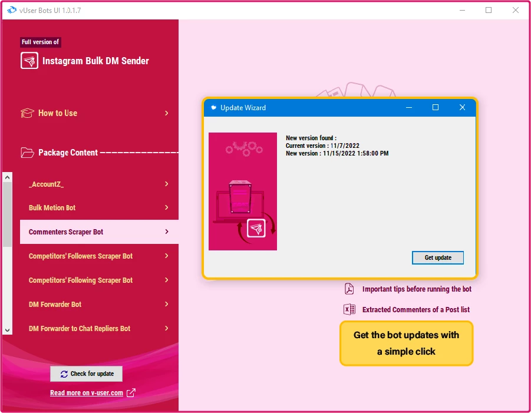Click the Package Content folder icon

click(x=27, y=153)
